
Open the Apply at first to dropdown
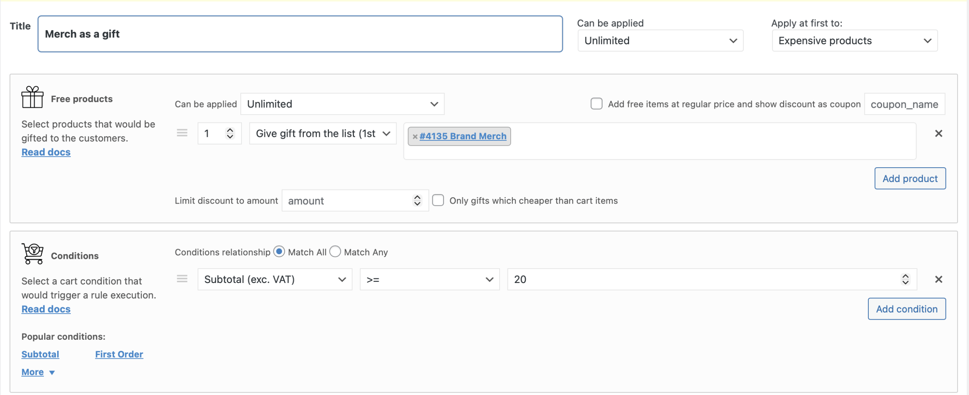(854, 41)
